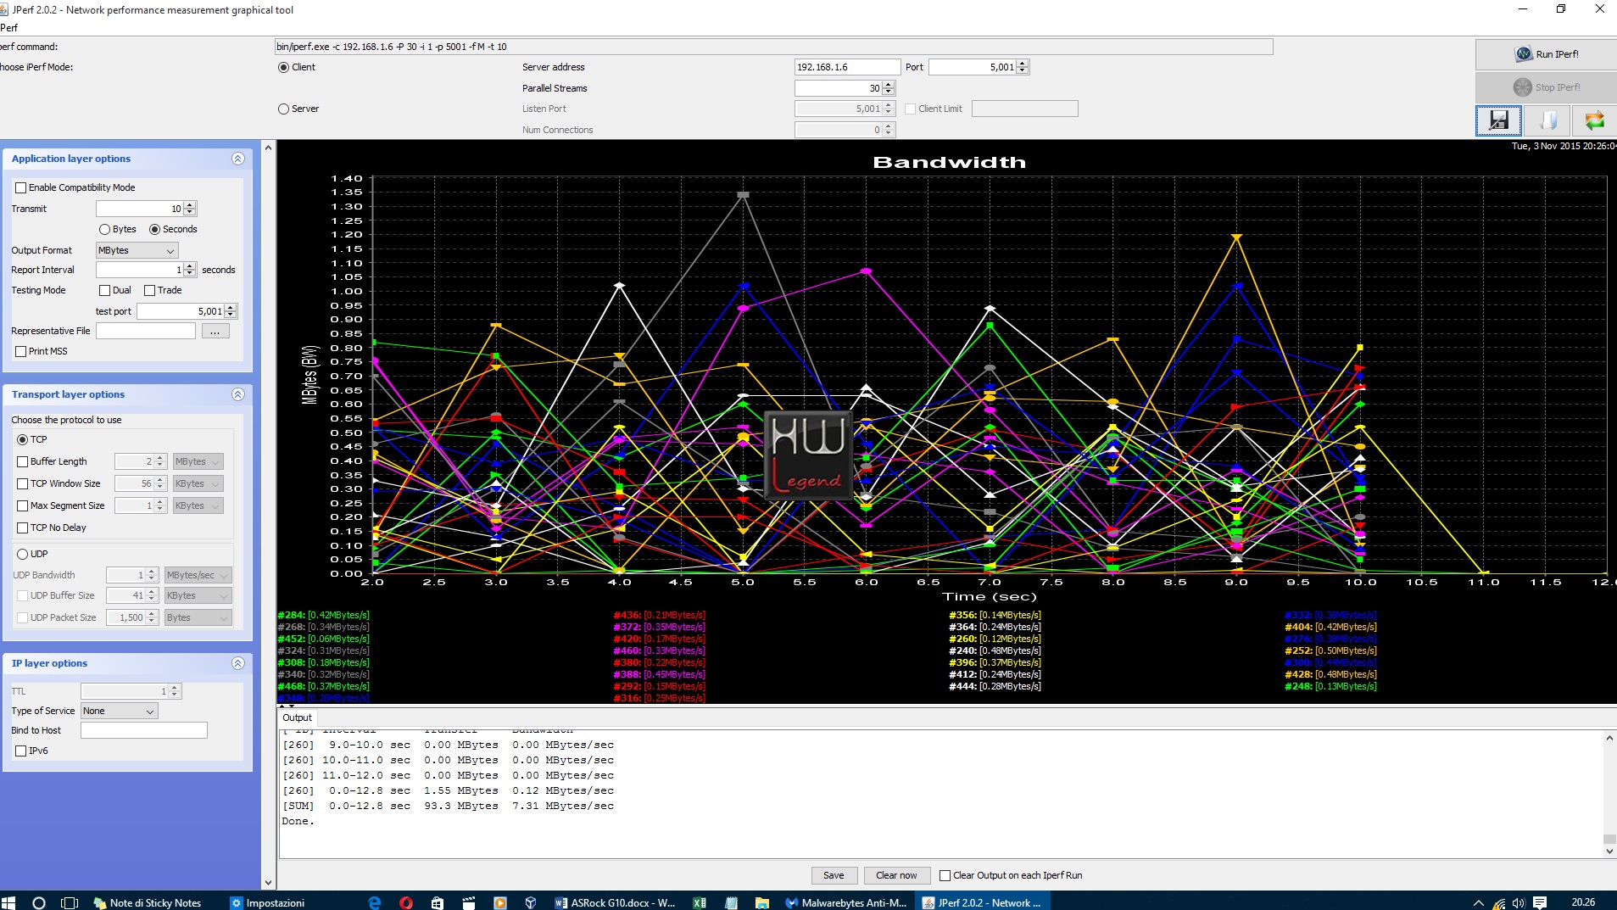Screen dimensions: 1617x910
Task: Open the Max Segment Size KBytes dropdown
Action: pos(198,505)
